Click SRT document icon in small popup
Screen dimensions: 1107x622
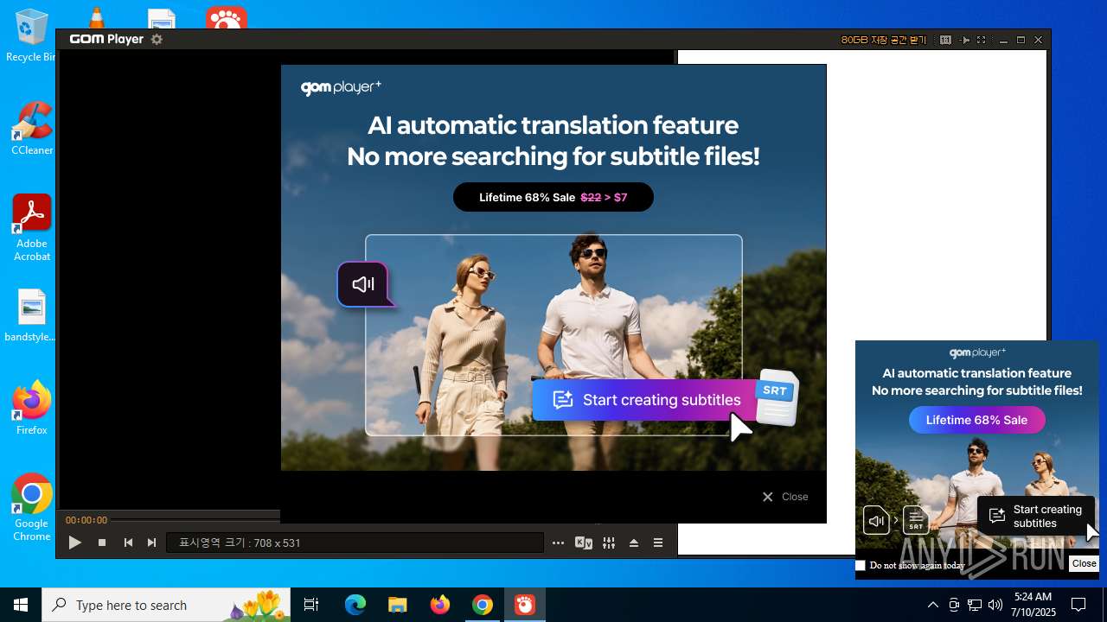point(916,520)
